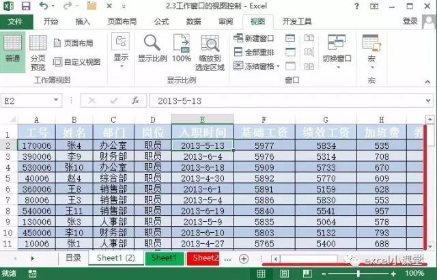
Task: Click the 100% zoom level in status bar
Action: pyautogui.click(x=414, y=274)
